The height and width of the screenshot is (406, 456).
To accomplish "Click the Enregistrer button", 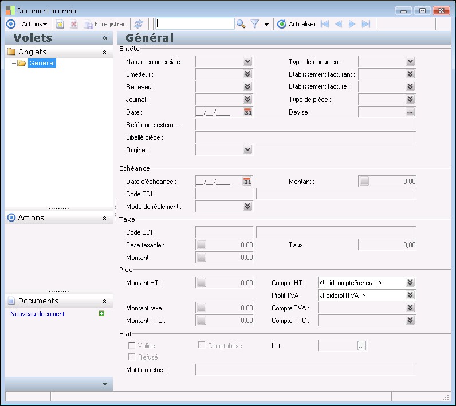I will pyautogui.click(x=105, y=24).
